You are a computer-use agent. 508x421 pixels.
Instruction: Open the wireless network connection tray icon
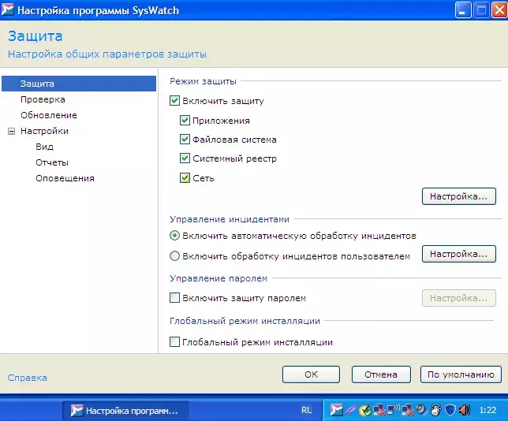click(394, 410)
